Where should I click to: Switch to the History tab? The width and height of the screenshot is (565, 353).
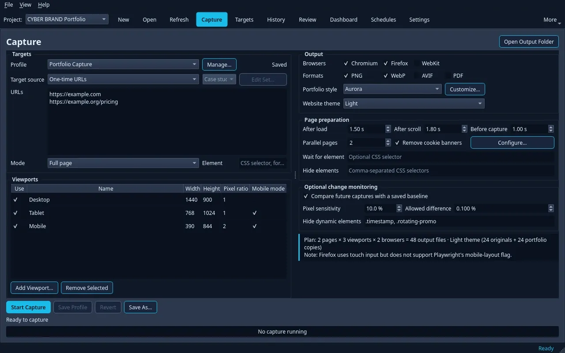point(276,19)
